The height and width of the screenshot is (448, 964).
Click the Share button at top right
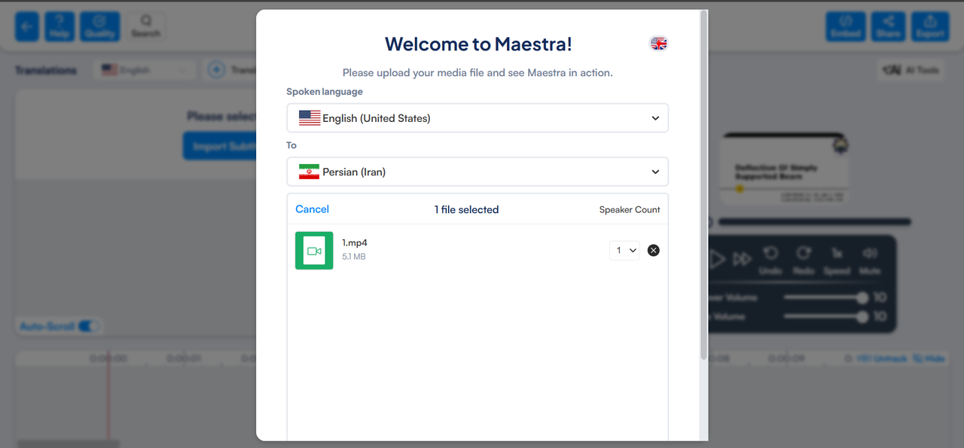coord(889,26)
